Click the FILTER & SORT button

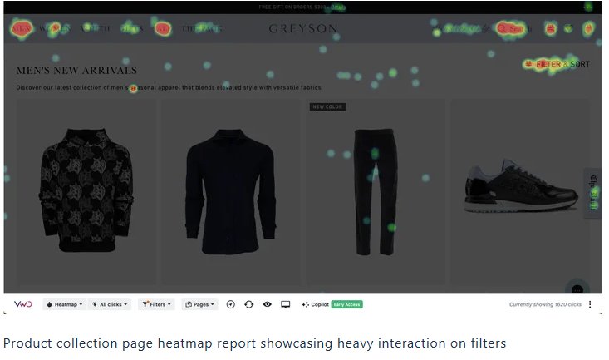[557, 64]
